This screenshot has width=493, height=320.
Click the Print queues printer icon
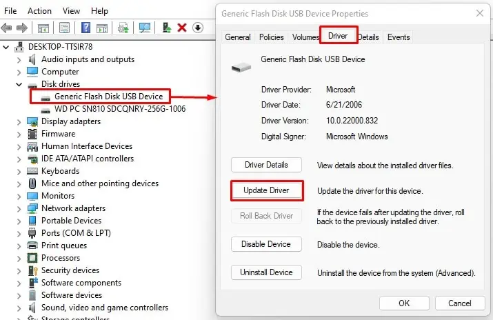pyautogui.click(x=32, y=246)
